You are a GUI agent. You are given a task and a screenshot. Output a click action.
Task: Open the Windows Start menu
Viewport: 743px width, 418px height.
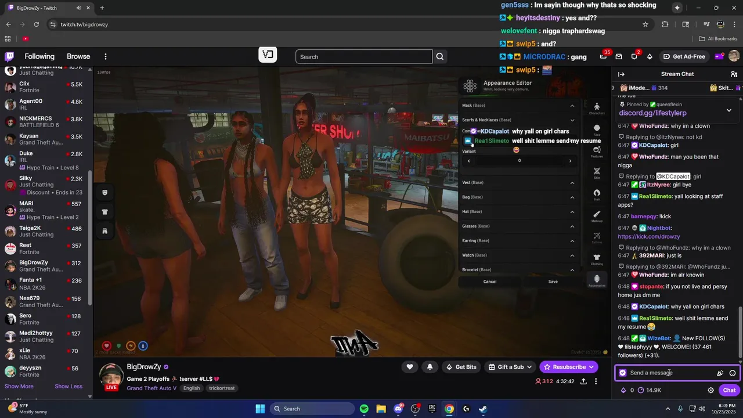click(x=260, y=409)
